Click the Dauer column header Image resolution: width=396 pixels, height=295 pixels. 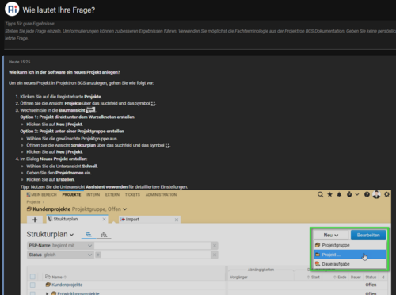pyautogui.click(x=356, y=277)
